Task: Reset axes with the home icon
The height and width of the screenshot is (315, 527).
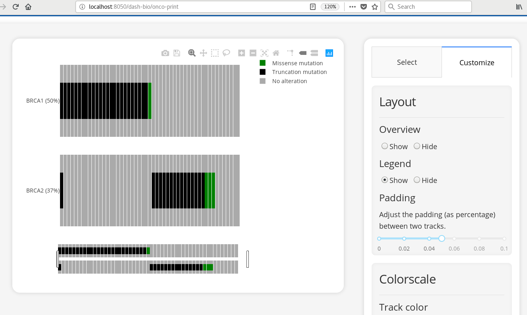Action: coord(276,52)
